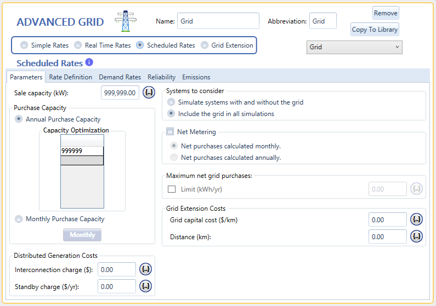The image size is (436, 306).
Task: Open the Reliability tab
Action: (x=162, y=77)
